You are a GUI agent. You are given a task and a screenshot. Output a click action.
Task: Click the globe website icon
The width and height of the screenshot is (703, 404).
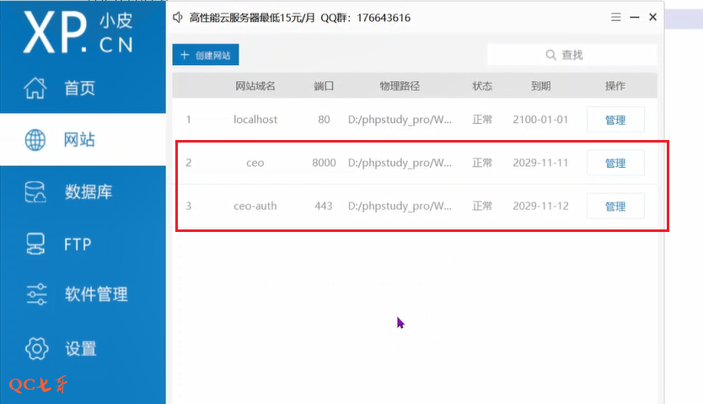pyautogui.click(x=35, y=140)
